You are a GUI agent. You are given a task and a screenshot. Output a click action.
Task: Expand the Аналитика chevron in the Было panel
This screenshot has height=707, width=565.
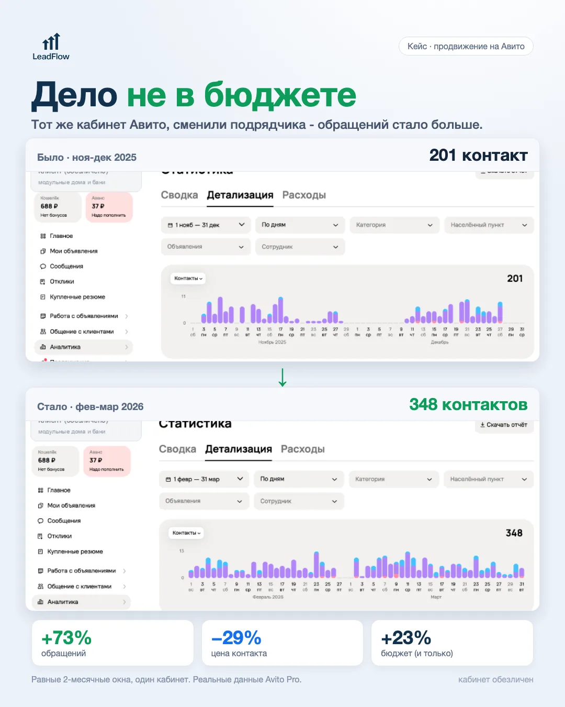(x=127, y=347)
